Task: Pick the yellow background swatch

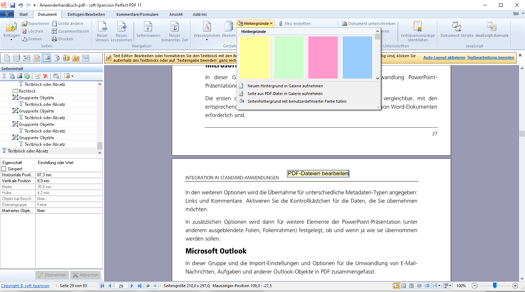Action: 254,57
